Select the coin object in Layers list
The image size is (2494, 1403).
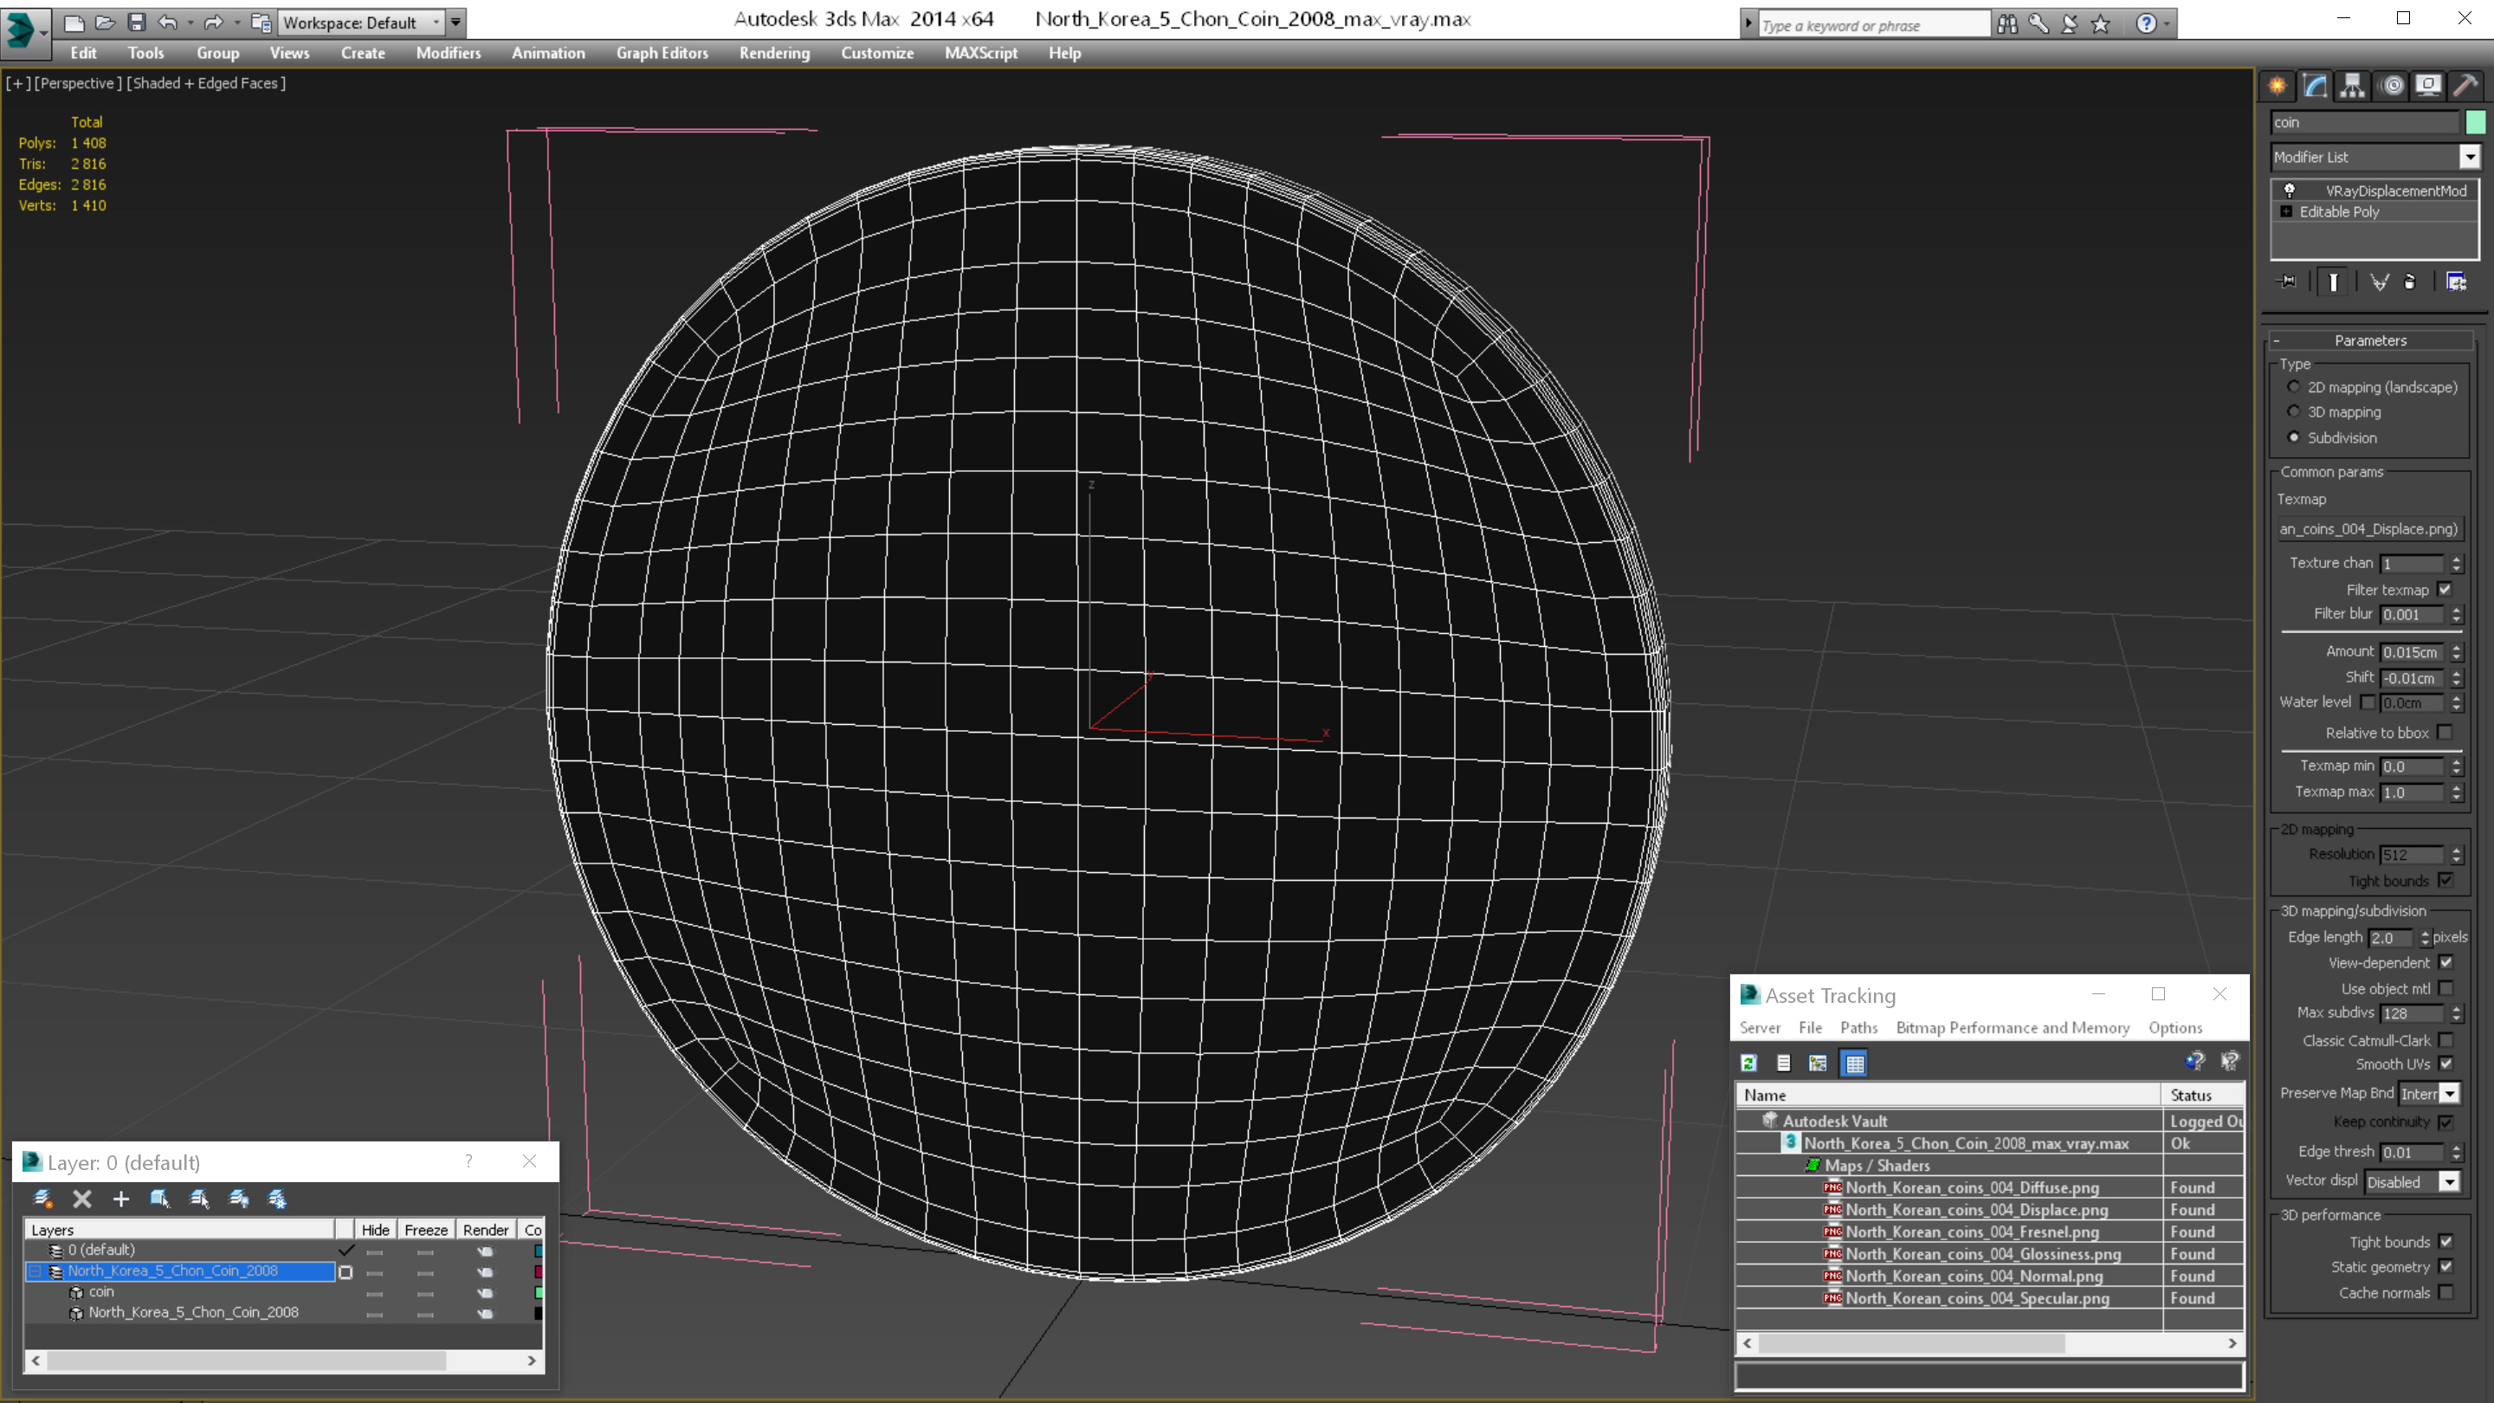pos(101,1291)
